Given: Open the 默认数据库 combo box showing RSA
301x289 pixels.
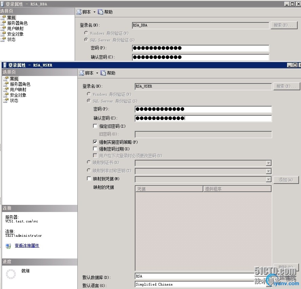Looking at the screenshot, I should tap(204, 276).
